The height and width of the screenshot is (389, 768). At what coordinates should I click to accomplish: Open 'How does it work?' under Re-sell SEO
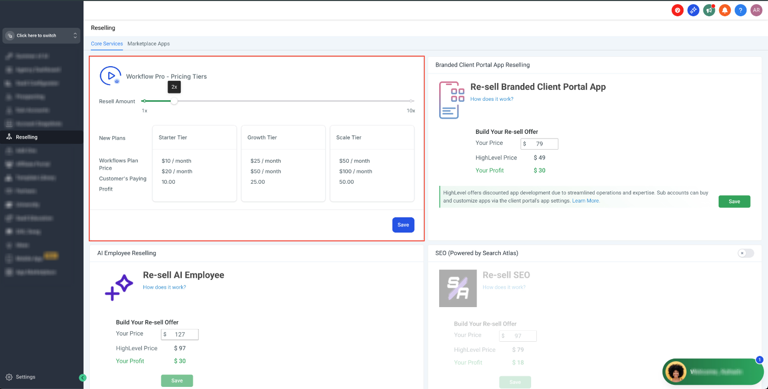coord(504,287)
